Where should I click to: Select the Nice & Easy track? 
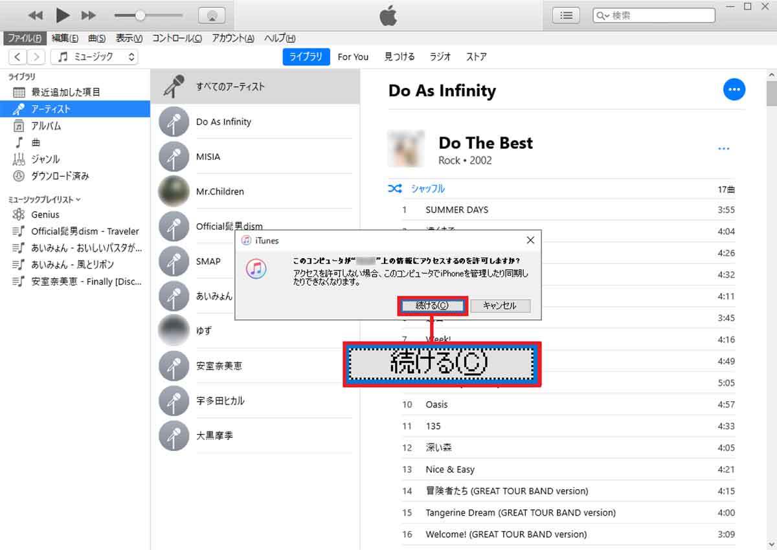pyautogui.click(x=569, y=469)
